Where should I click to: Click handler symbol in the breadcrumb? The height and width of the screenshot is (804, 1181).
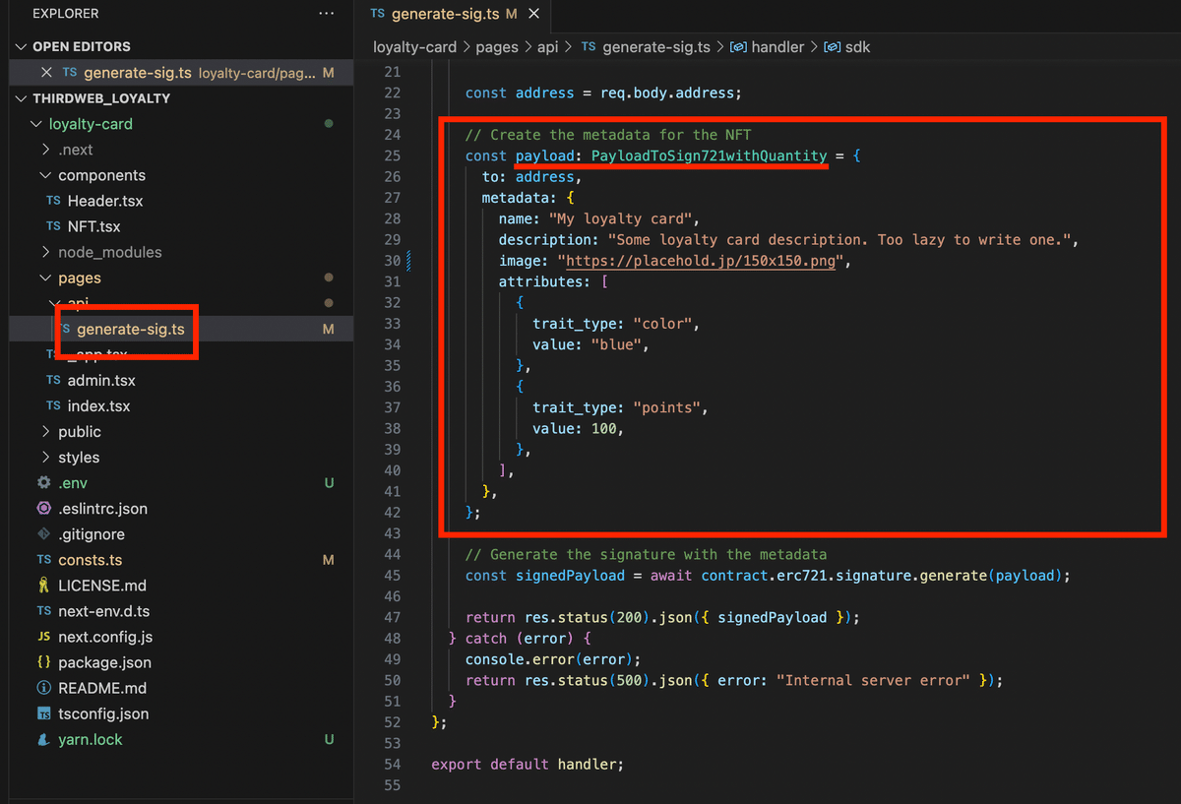click(777, 46)
